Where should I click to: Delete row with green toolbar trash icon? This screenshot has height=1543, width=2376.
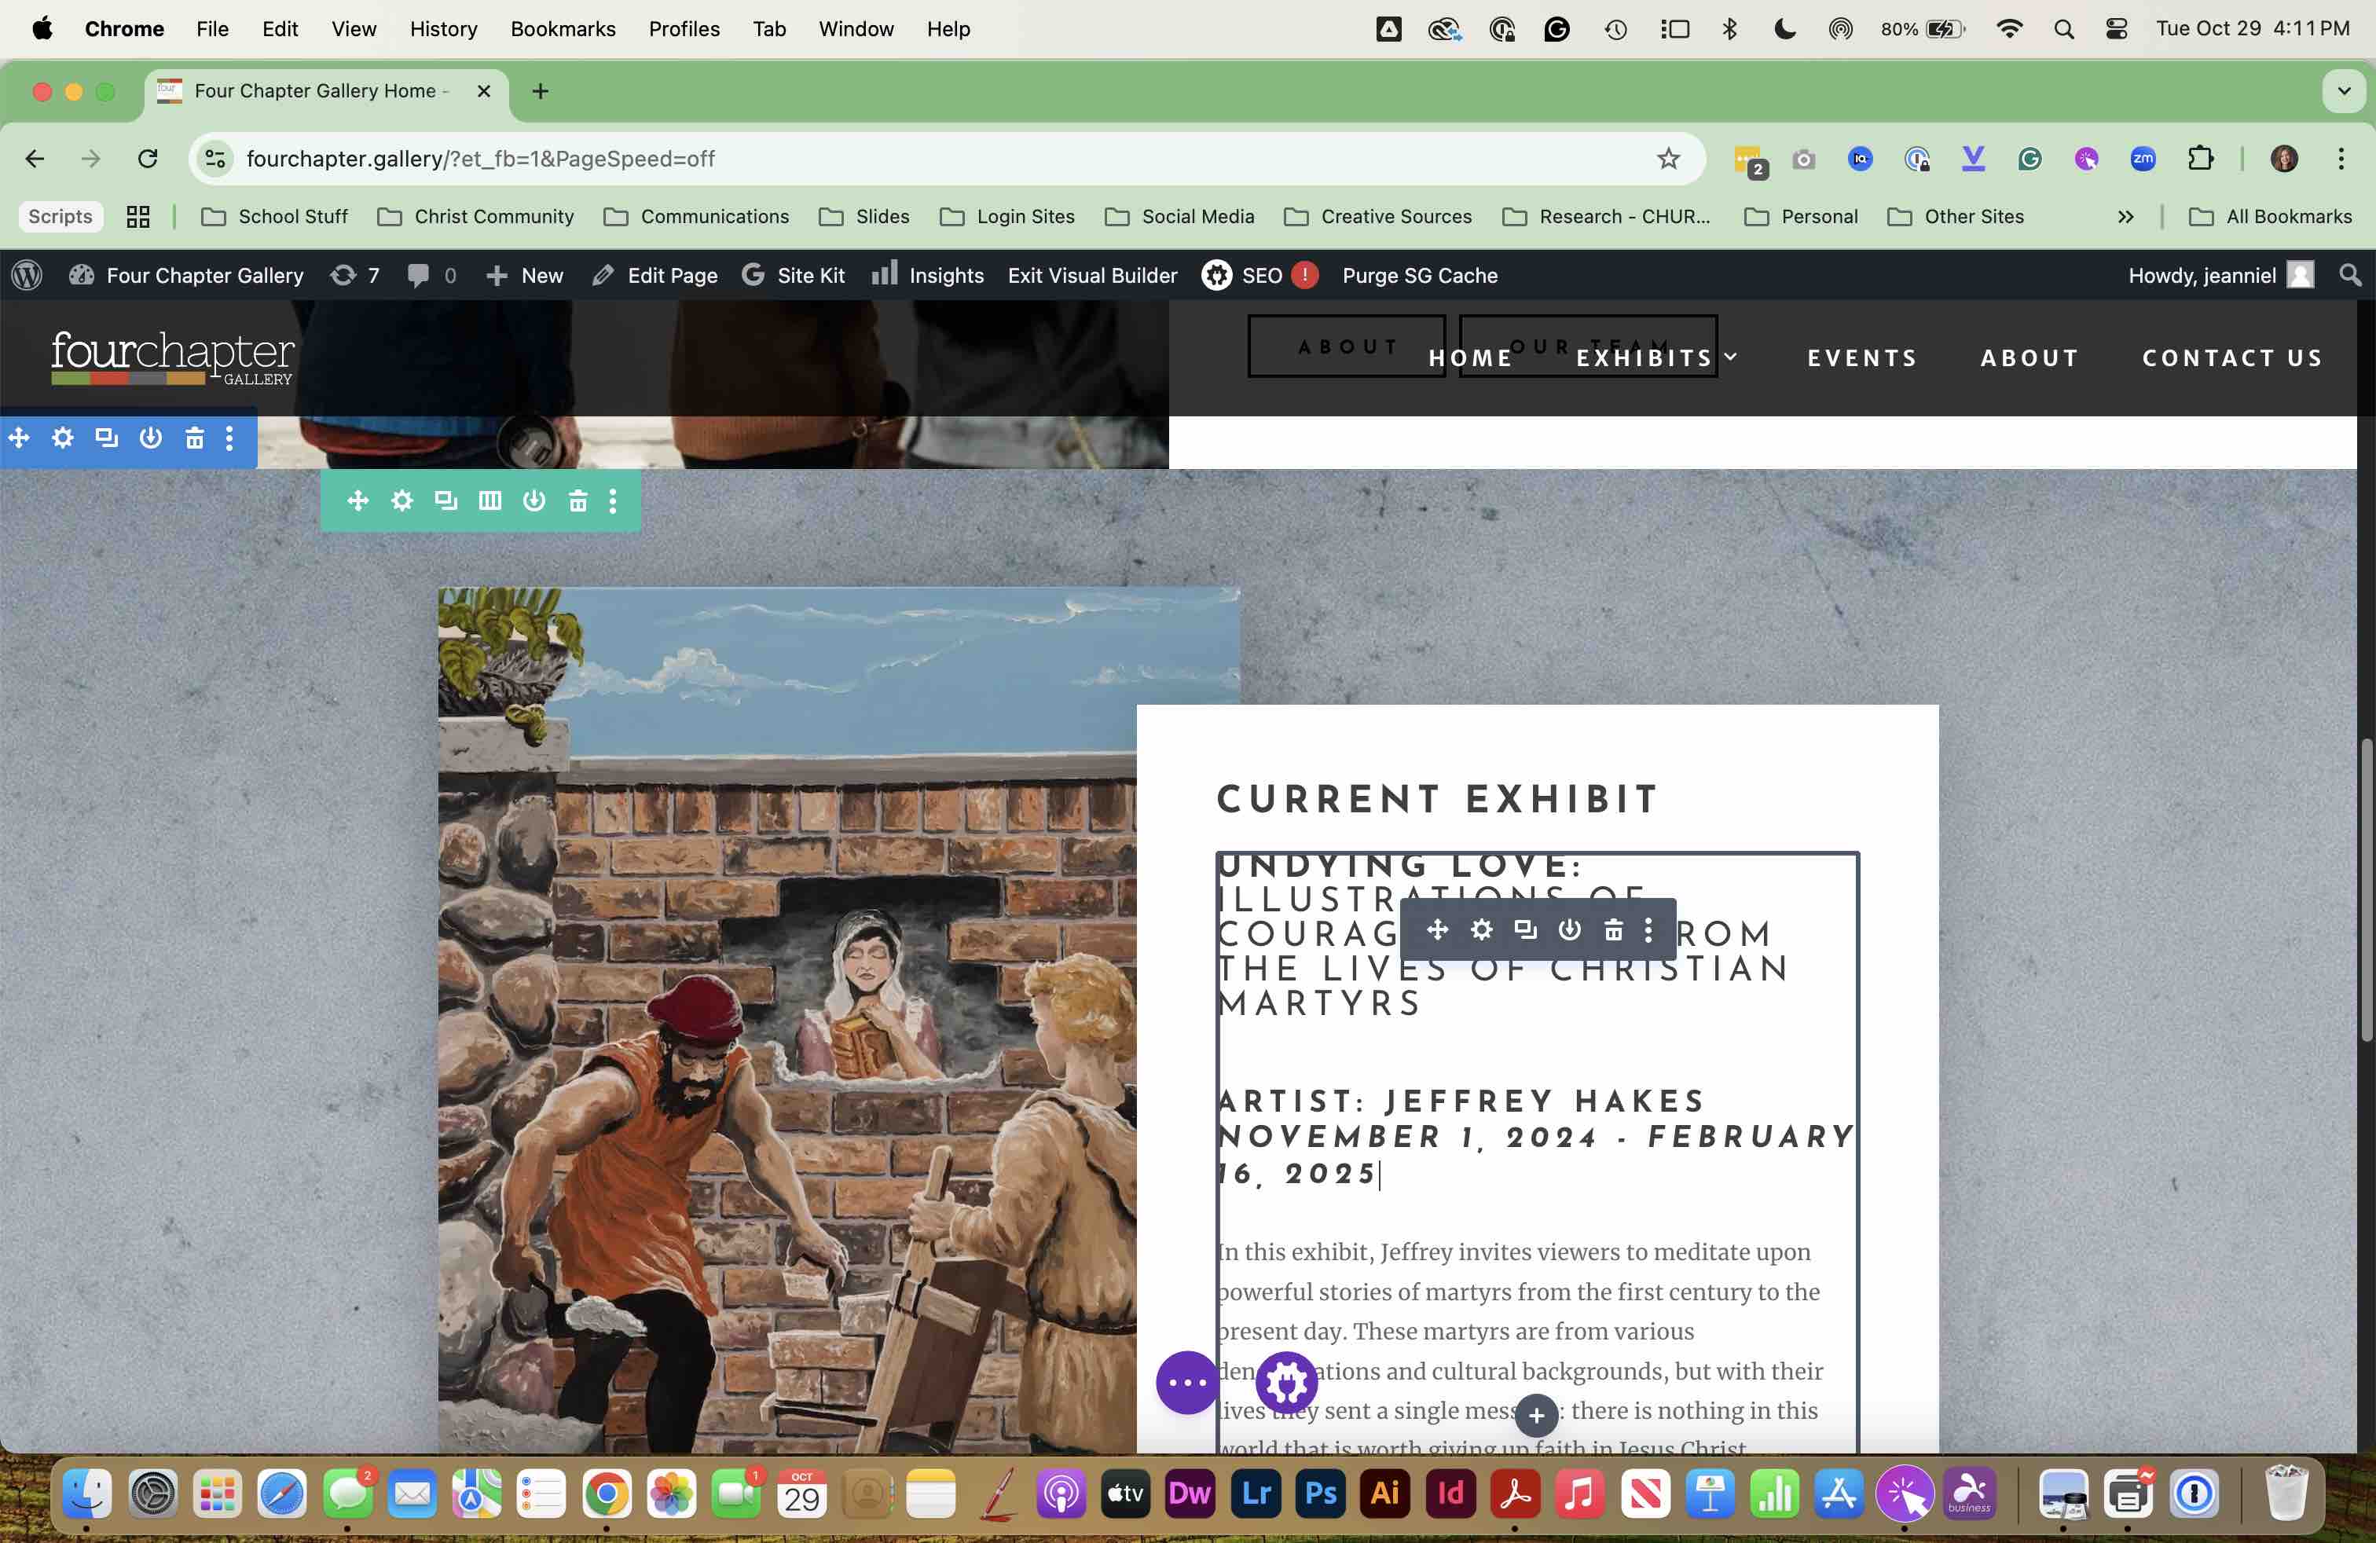coord(578,500)
